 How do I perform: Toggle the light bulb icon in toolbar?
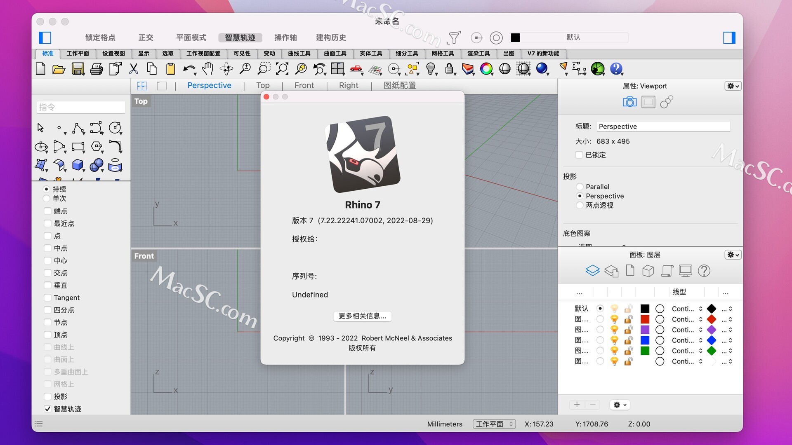pyautogui.click(x=431, y=69)
